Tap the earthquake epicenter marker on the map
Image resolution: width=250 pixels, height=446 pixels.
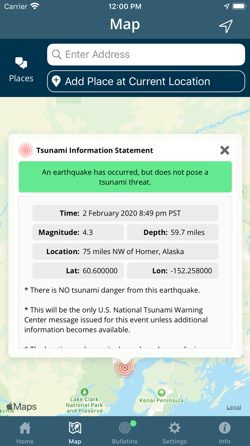125,368
